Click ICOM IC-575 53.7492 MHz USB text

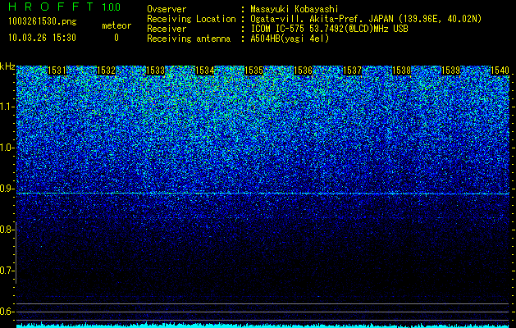pyautogui.click(x=330, y=29)
